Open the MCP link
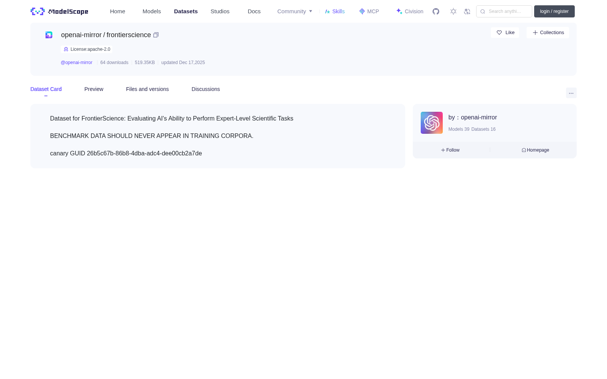 click(373, 11)
